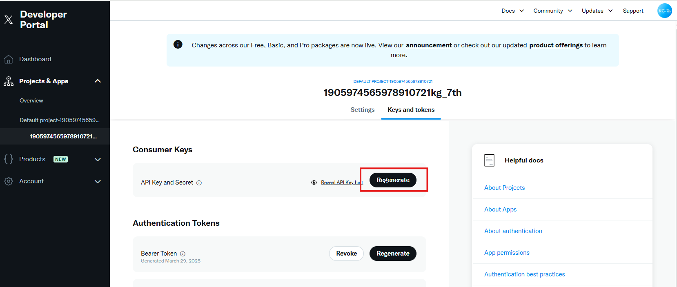Click info icon next to API Key and Secret
Image resolution: width=677 pixels, height=287 pixels.
(x=199, y=183)
